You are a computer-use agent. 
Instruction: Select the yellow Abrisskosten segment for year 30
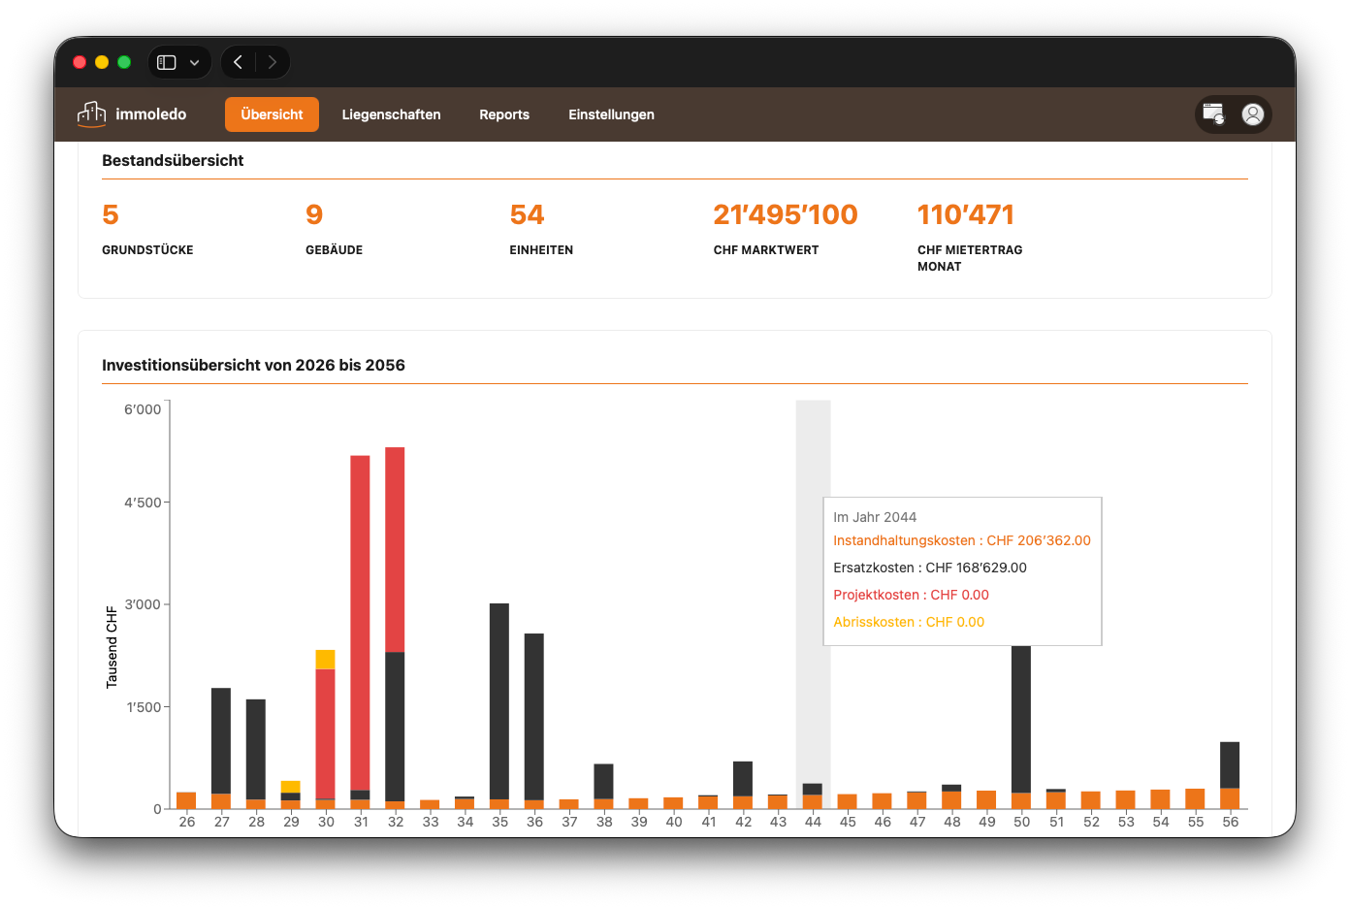pyautogui.click(x=325, y=660)
